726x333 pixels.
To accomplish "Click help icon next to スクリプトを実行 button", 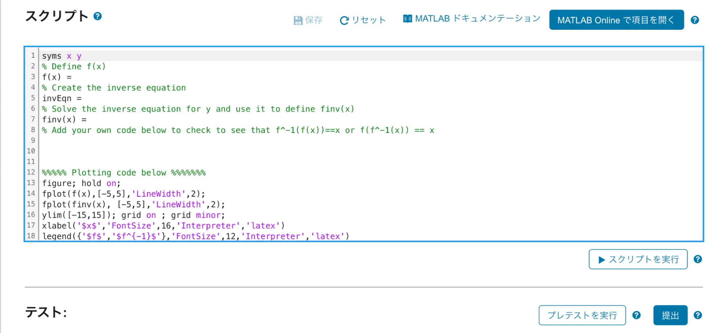I will click(x=697, y=259).
